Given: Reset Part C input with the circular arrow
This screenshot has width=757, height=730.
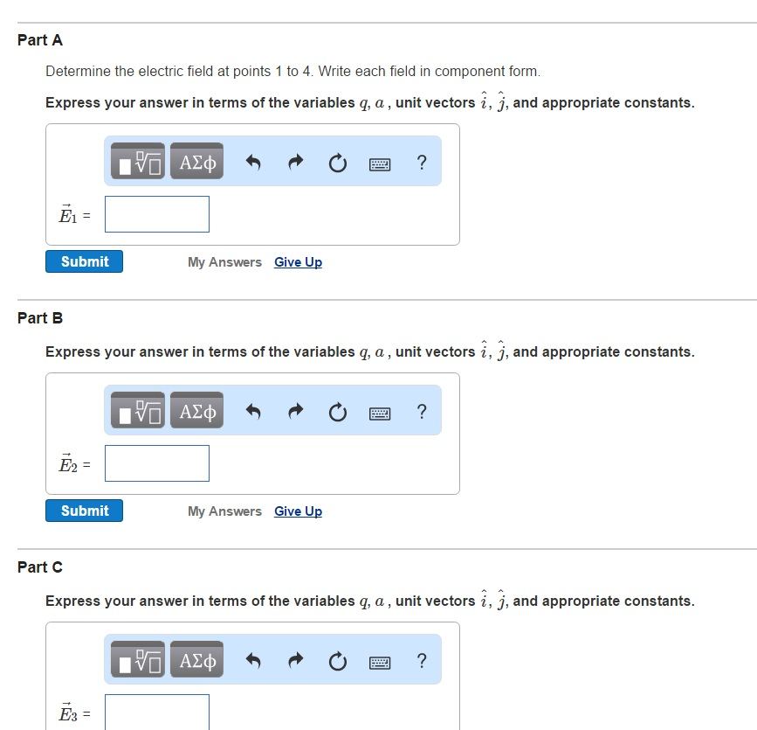Looking at the screenshot, I should (338, 660).
